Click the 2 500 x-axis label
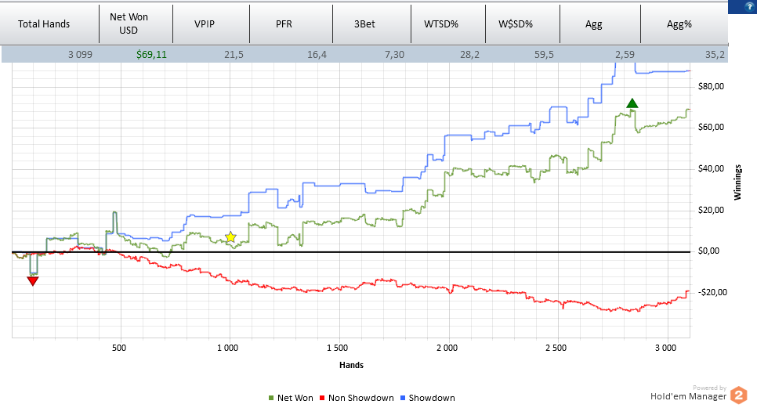This screenshot has height=408, width=757. [556, 348]
